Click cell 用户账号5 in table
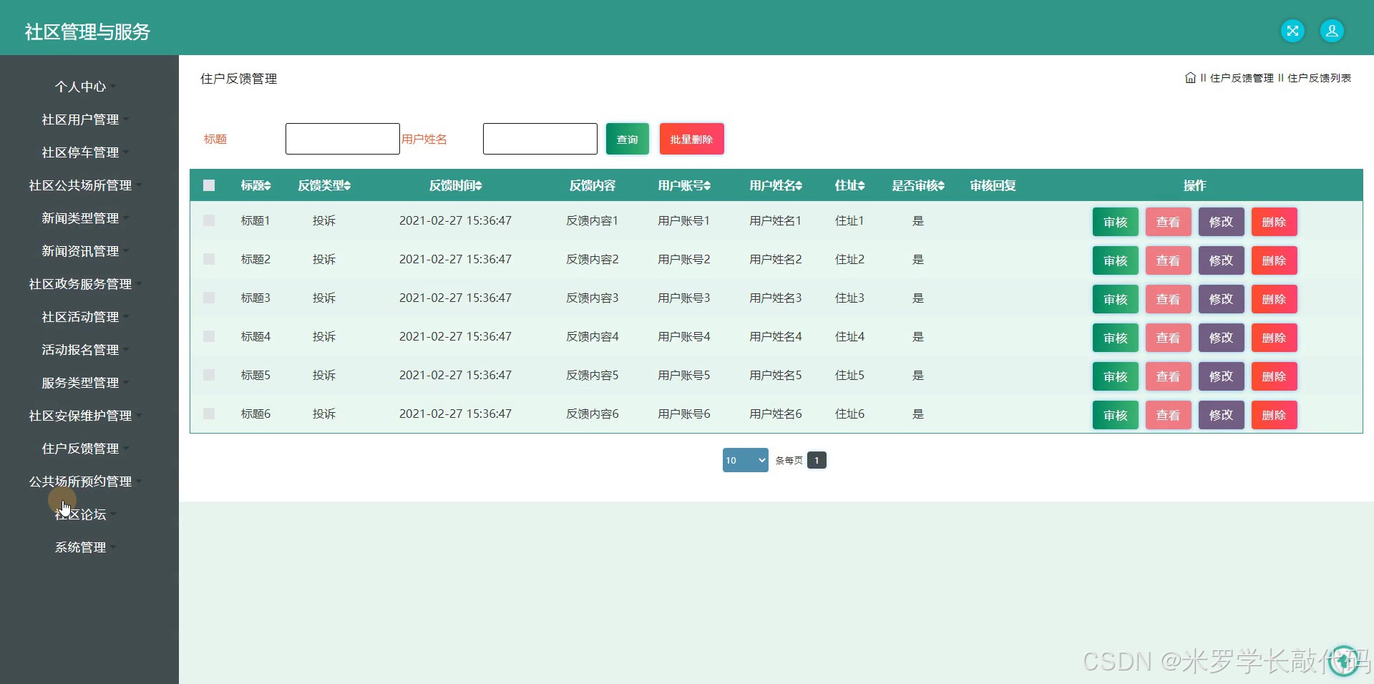This screenshot has width=1374, height=684. (684, 375)
